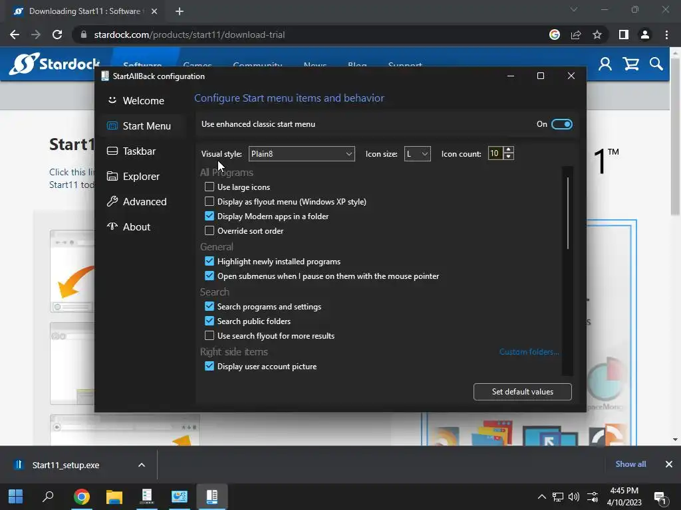
Task: Open the Chrome three-dot menu
Action: pyautogui.click(x=666, y=35)
